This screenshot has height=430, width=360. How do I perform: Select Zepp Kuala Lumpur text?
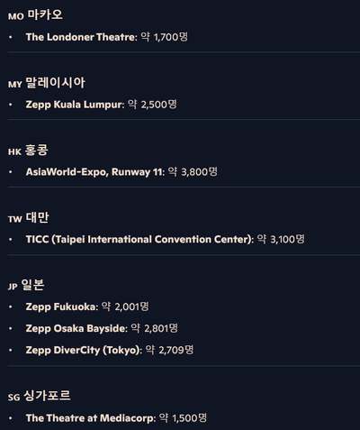pyautogui.click(x=75, y=105)
